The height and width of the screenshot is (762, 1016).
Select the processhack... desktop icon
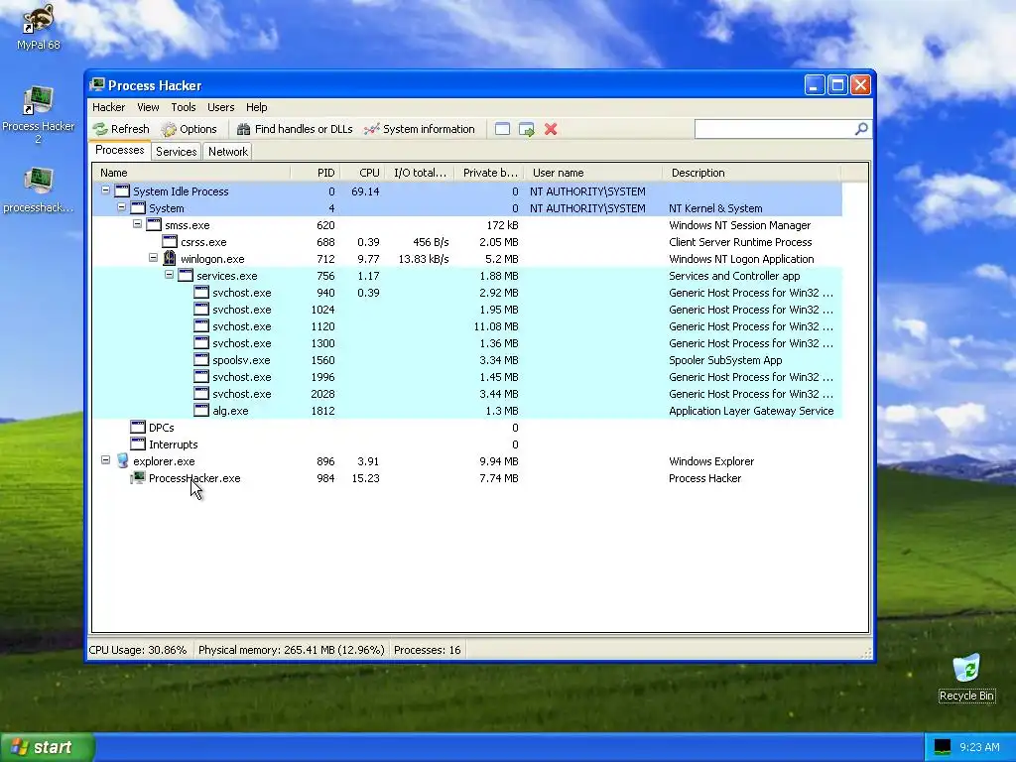click(x=38, y=190)
